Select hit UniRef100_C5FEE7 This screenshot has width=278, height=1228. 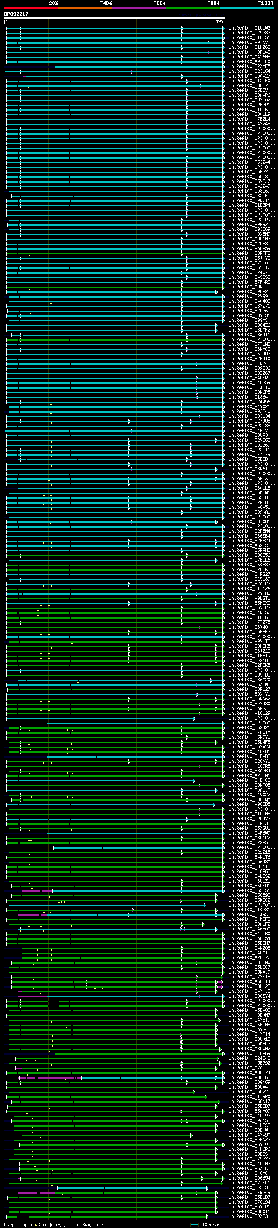(x=249, y=632)
